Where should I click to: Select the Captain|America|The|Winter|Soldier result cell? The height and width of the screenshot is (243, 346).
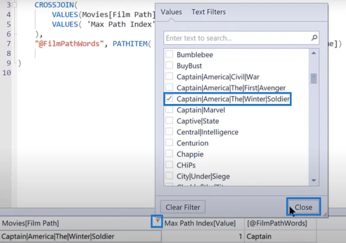click(x=80, y=237)
